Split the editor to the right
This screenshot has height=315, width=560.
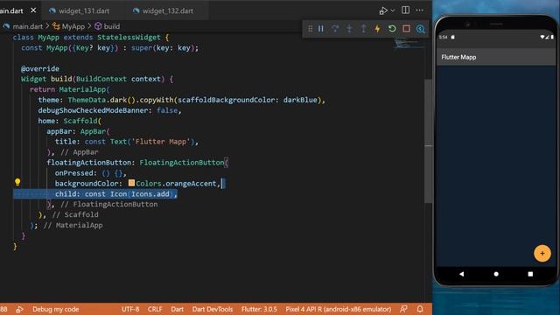point(405,10)
